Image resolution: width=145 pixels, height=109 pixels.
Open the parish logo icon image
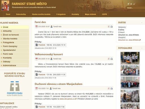point(5,6)
